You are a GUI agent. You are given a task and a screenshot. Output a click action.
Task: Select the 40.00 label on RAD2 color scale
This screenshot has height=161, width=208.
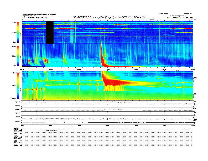click(14, 23)
